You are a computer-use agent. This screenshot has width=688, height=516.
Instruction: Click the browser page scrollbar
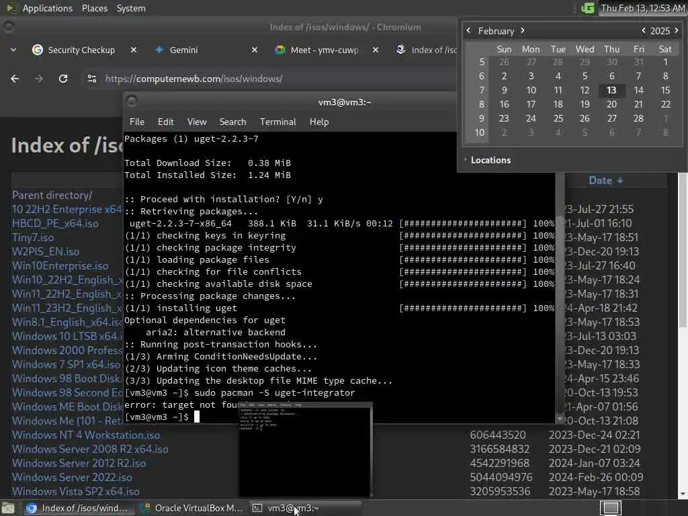pos(683,250)
